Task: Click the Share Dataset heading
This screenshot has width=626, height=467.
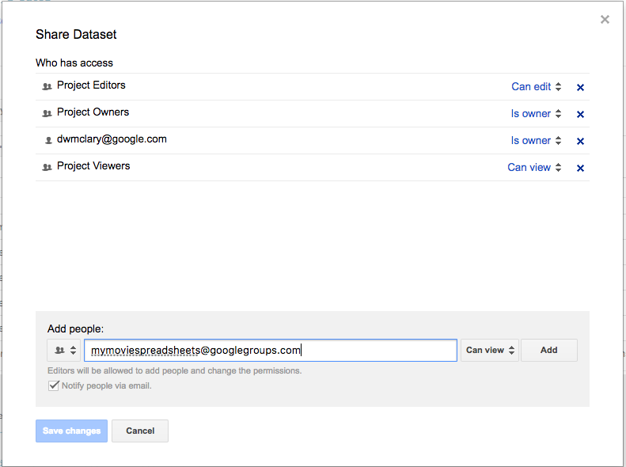Action: point(76,35)
